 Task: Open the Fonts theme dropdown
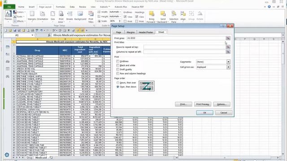click(19, 17)
